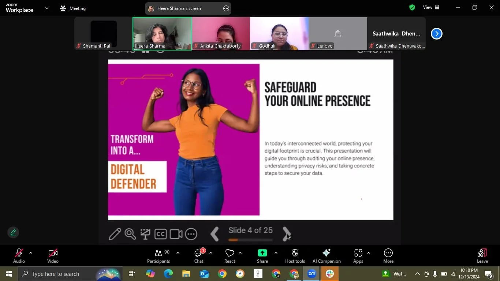Open Windows notification center
Viewport: 500px width, 281px height.
pos(489,274)
